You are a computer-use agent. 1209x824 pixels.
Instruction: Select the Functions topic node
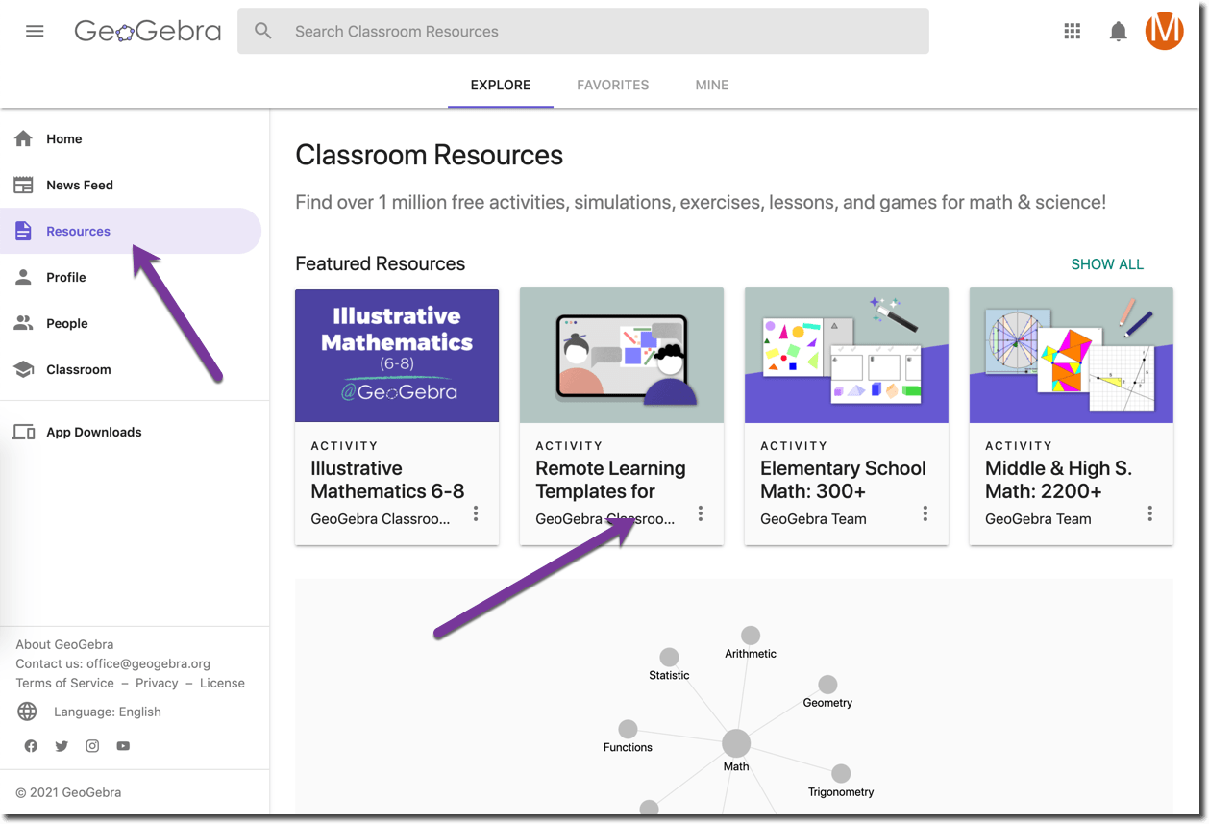[x=628, y=730]
